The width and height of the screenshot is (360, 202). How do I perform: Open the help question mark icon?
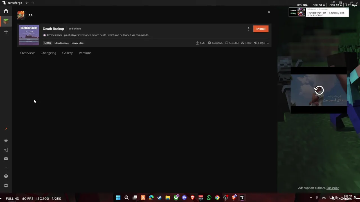pyautogui.click(x=6, y=176)
